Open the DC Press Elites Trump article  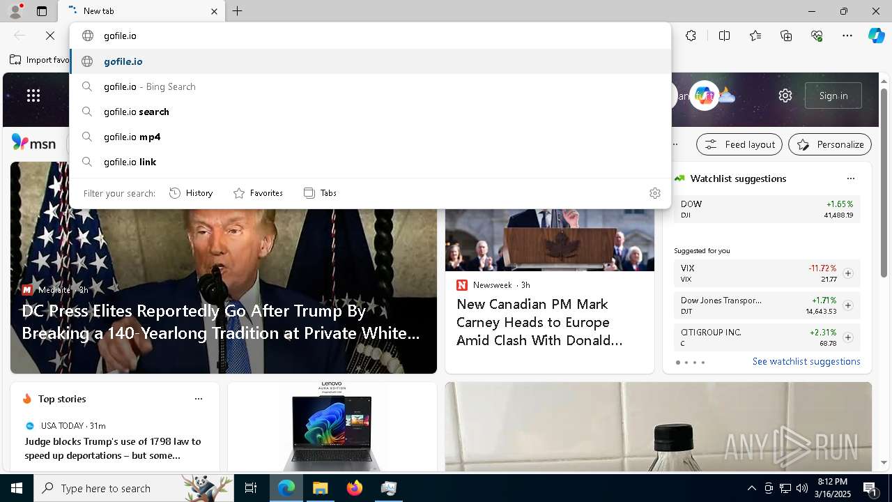tap(221, 321)
